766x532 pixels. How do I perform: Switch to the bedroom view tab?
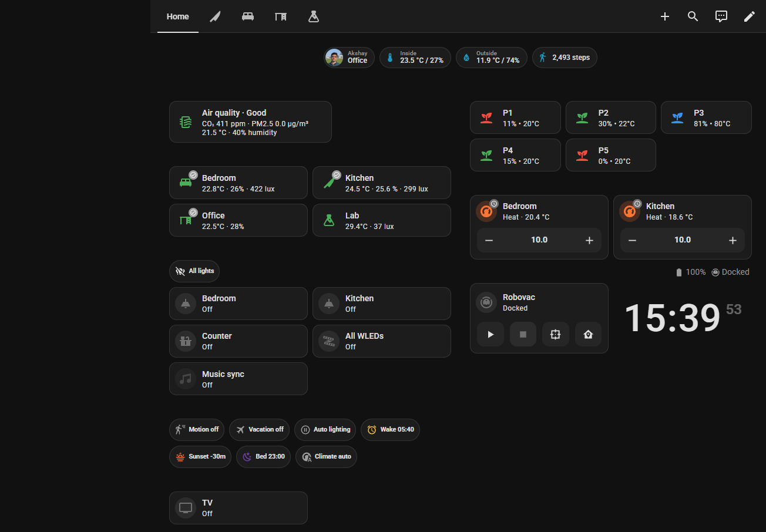point(248,16)
